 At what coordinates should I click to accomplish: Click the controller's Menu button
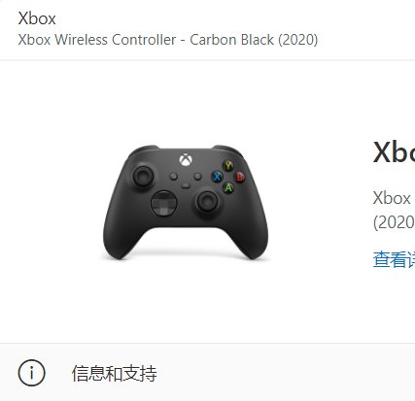(x=197, y=177)
